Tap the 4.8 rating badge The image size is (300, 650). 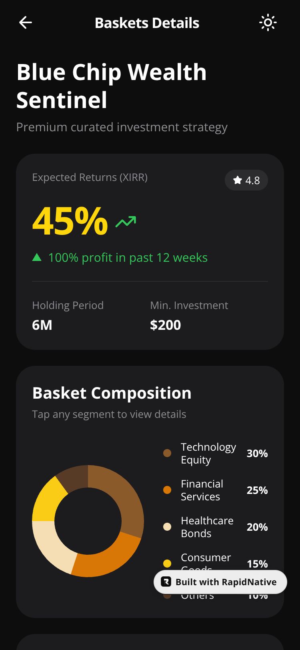(246, 180)
